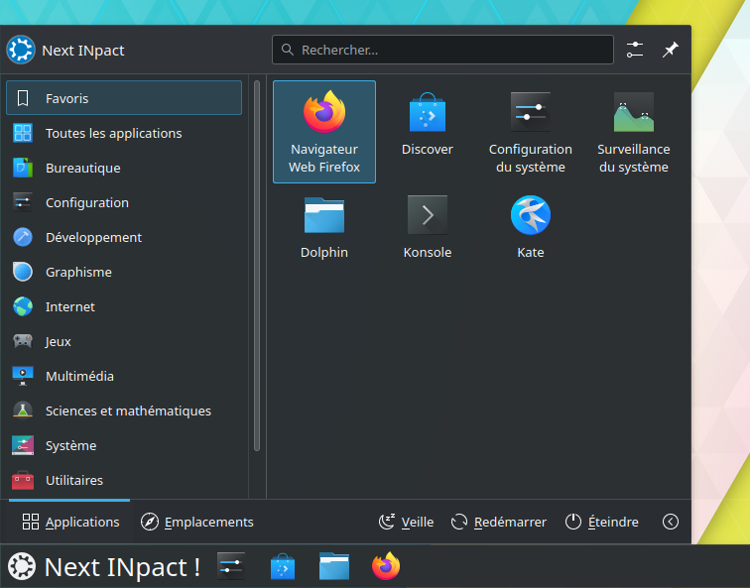This screenshot has width=750, height=588.
Task: Open Dolphin file manager from taskbar
Action: tap(334, 567)
